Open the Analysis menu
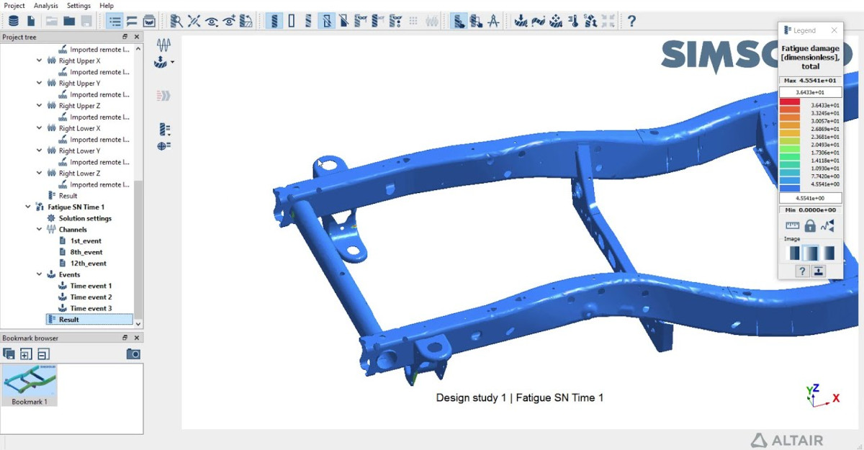This screenshot has height=450, width=864. pos(45,4)
